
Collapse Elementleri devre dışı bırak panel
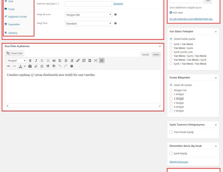point(216,146)
